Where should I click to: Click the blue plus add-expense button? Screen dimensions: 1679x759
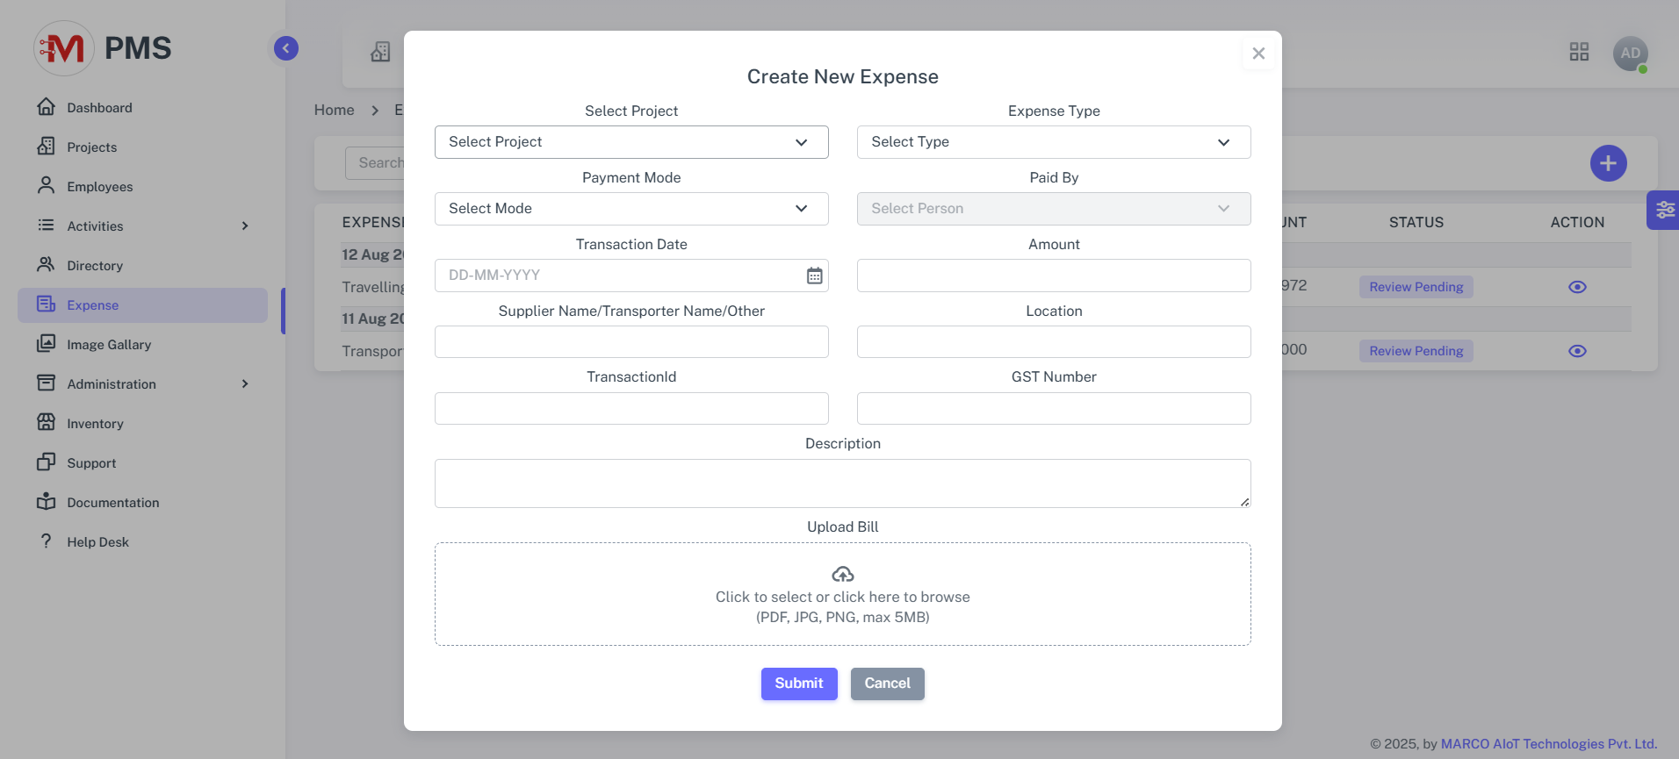click(x=1608, y=163)
